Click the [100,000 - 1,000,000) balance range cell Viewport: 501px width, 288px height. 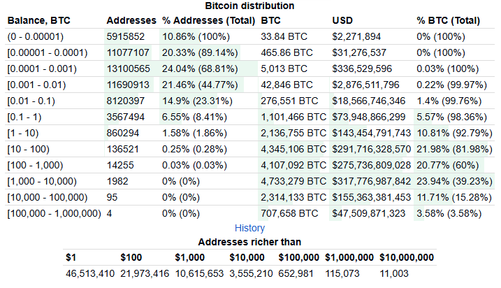pos(55,213)
